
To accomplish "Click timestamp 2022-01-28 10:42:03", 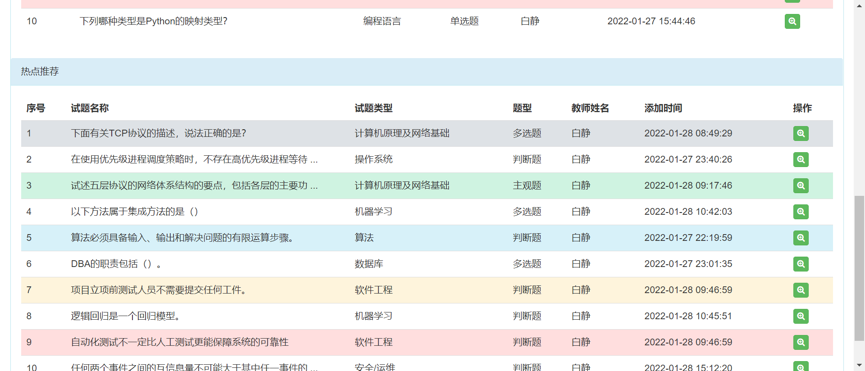I will point(688,212).
